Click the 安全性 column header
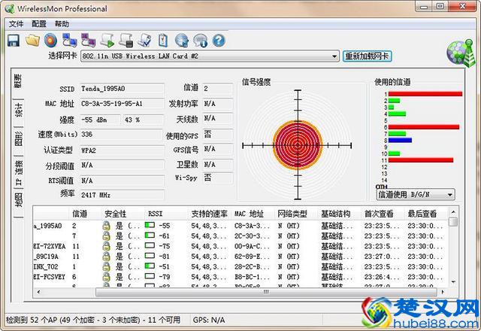The image size is (481, 331). 116,213
